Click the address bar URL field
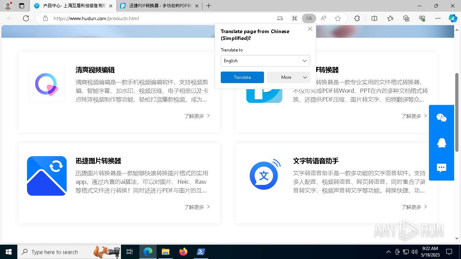 [162, 18]
